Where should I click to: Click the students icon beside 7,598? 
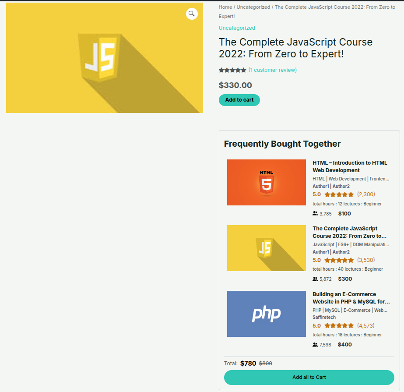tap(315, 345)
